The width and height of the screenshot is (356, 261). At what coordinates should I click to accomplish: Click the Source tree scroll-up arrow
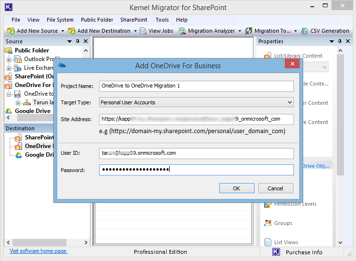click(x=86, y=50)
